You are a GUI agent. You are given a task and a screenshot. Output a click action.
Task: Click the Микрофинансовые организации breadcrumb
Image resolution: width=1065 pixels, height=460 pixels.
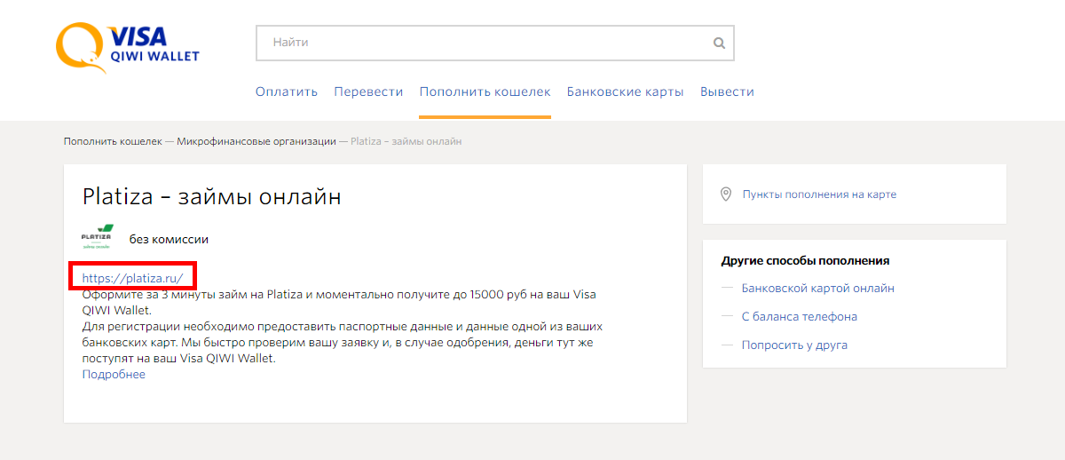tap(256, 141)
